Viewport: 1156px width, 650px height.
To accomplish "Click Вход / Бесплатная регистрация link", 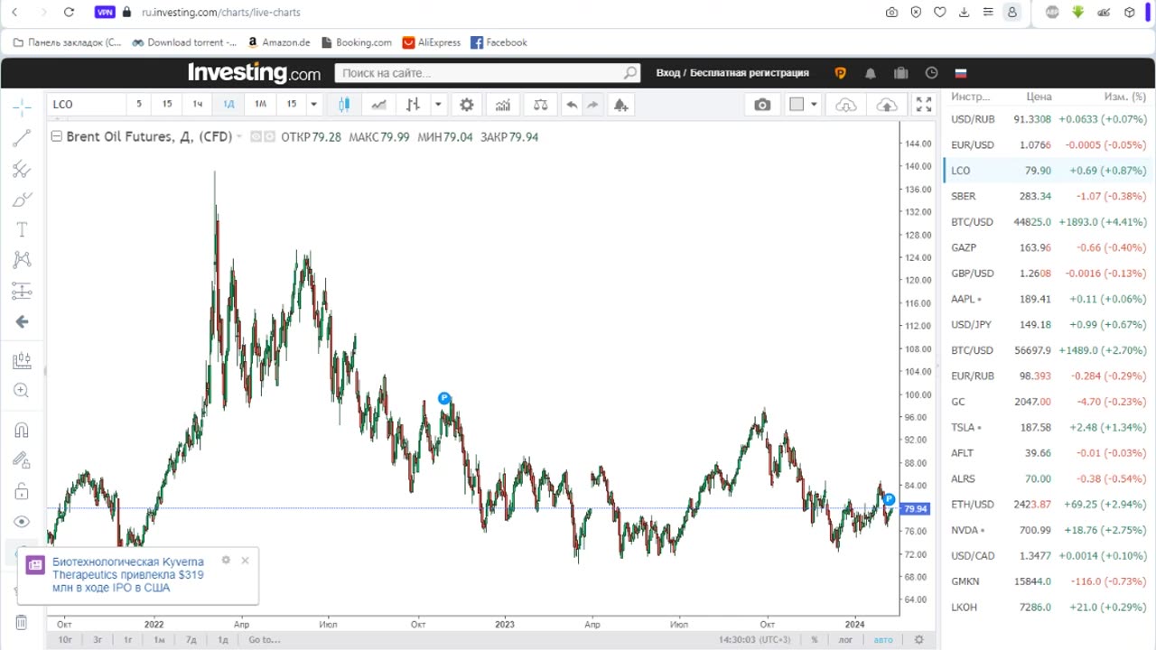I will tap(732, 73).
